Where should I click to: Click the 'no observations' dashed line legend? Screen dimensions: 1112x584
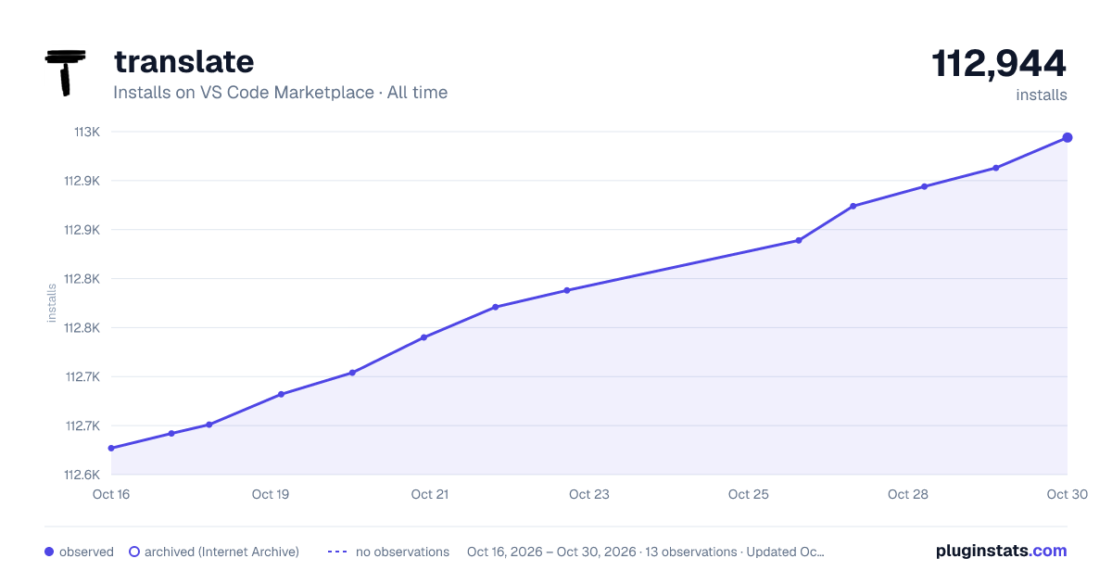click(x=388, y=552)
